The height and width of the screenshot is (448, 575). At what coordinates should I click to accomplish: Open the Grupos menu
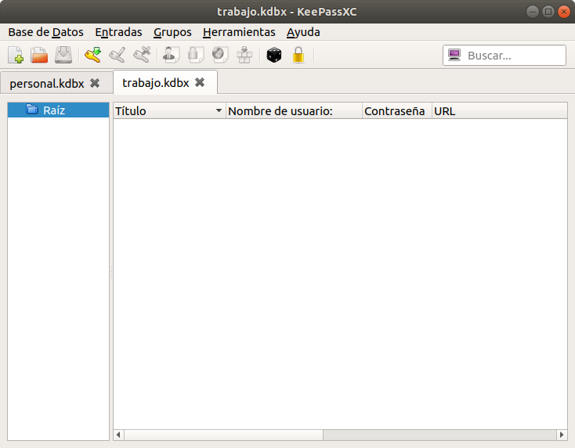pos(172,32)
